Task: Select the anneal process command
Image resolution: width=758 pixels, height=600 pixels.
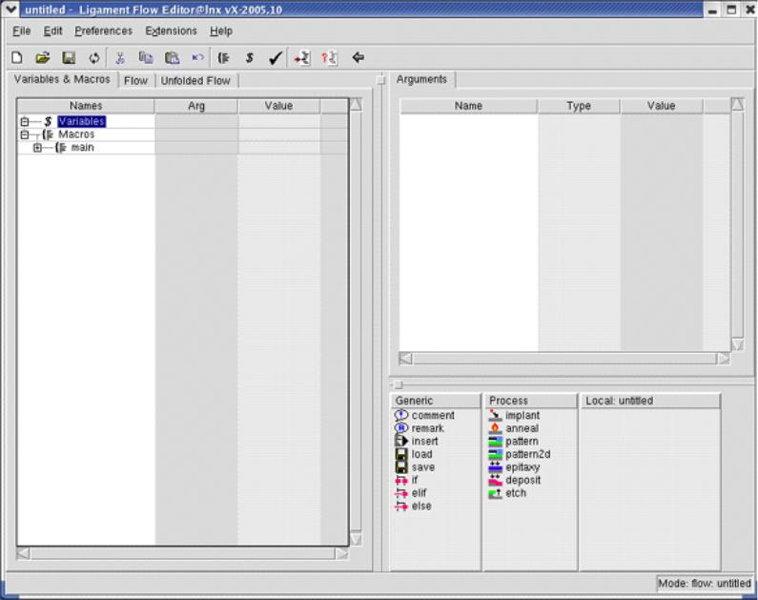Action: point(513,428)
